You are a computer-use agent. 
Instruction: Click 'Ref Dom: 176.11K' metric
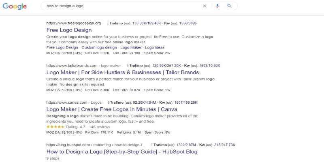coord(99,132)
